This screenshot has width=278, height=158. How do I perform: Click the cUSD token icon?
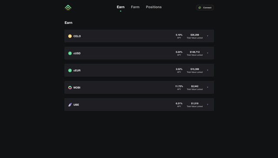click(x=70, y=53)
